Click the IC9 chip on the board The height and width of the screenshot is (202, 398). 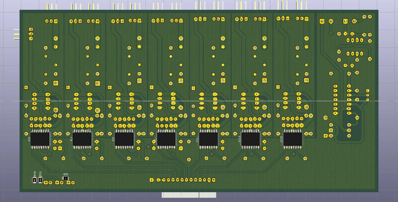(40, 139)
